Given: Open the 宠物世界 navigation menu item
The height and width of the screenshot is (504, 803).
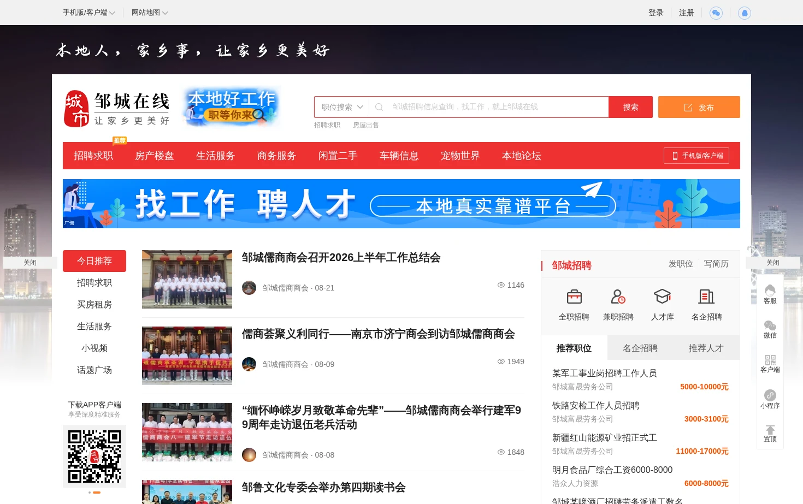Looking at the screenshot, I should click(460, 156).
